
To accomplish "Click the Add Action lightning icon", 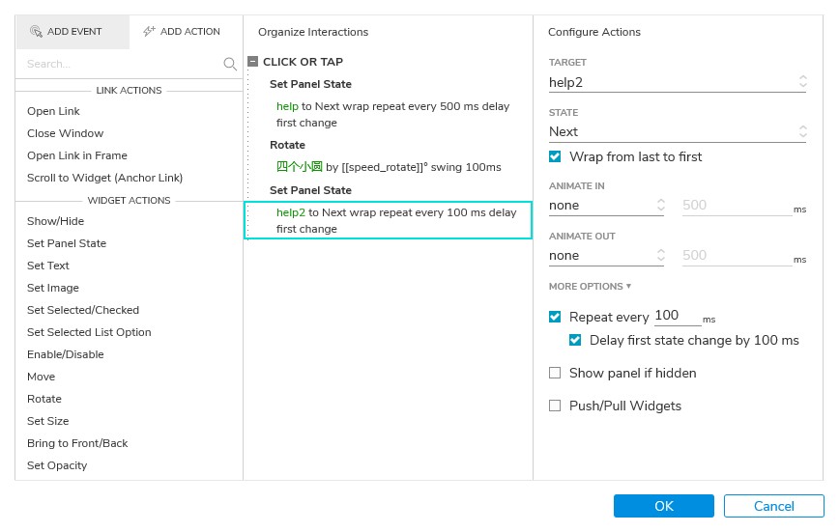I will pyautogui.click(x=149, y=32).
